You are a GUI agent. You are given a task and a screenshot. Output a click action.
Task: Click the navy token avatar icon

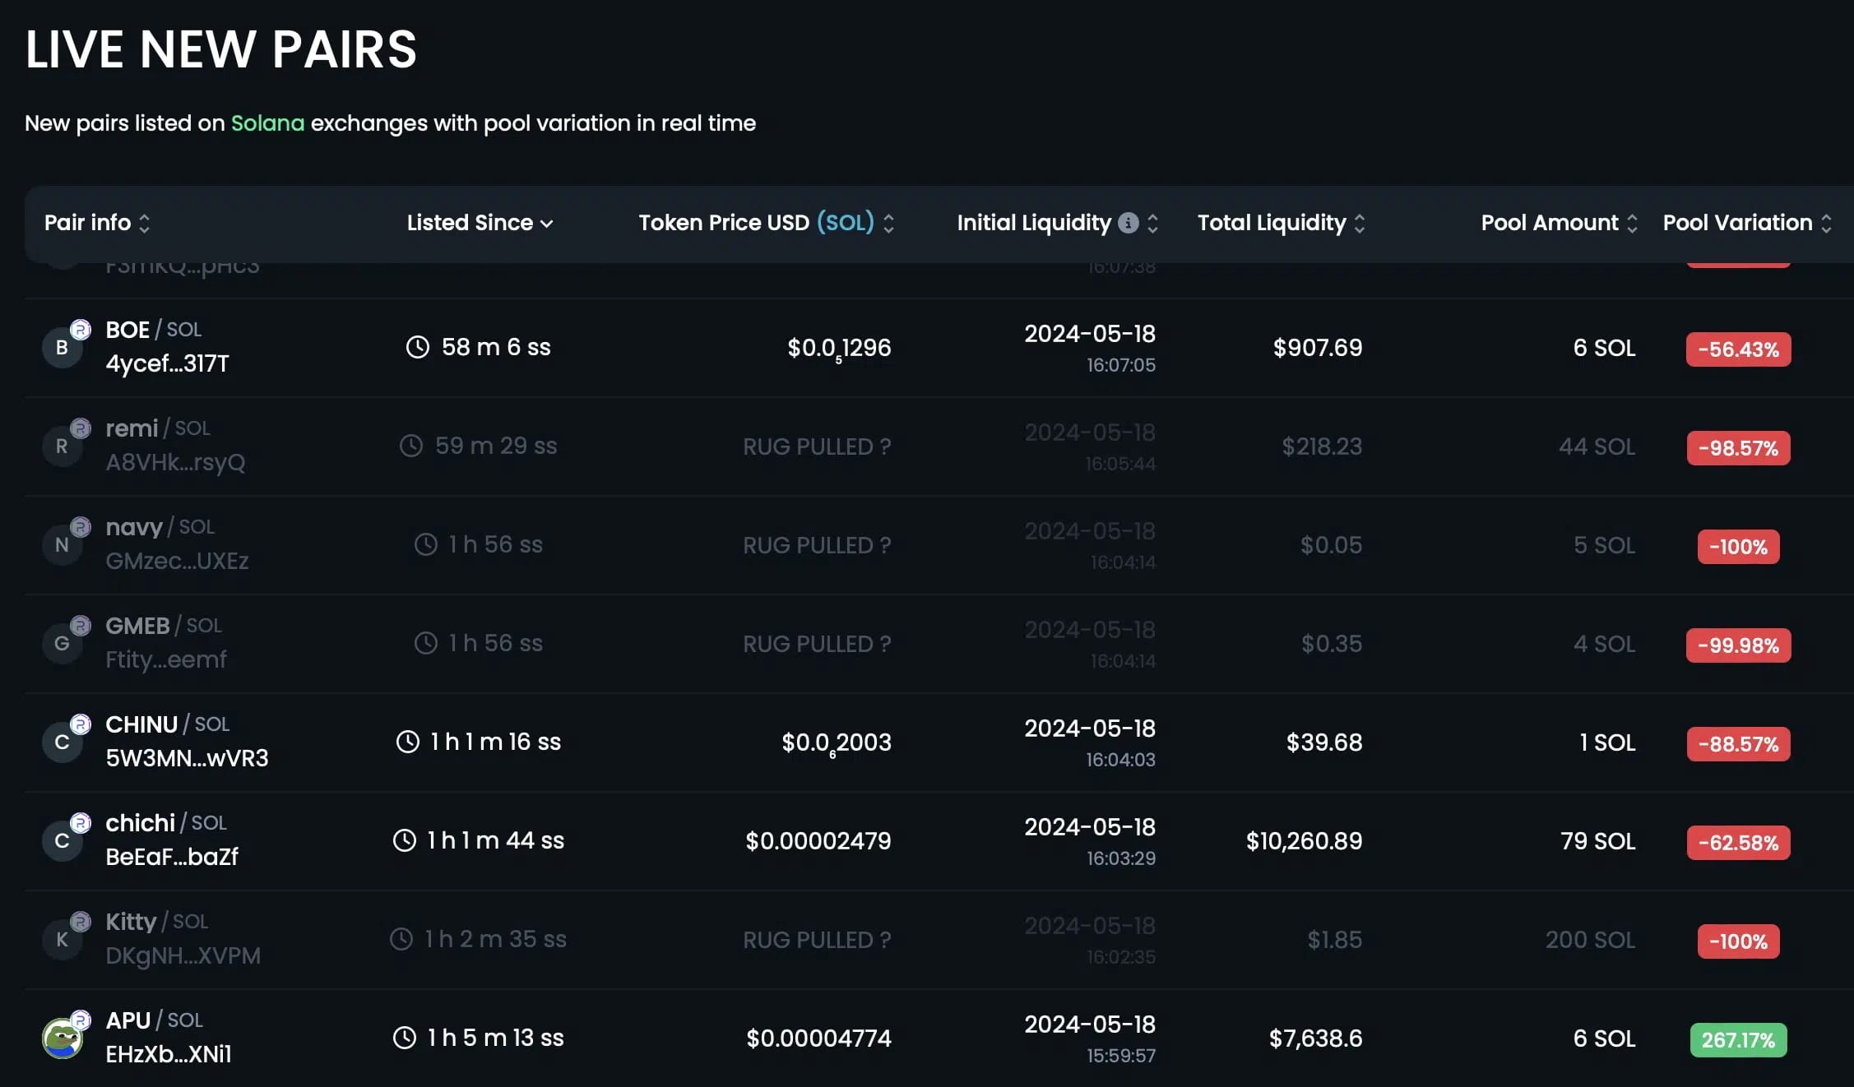coord(63,545)
